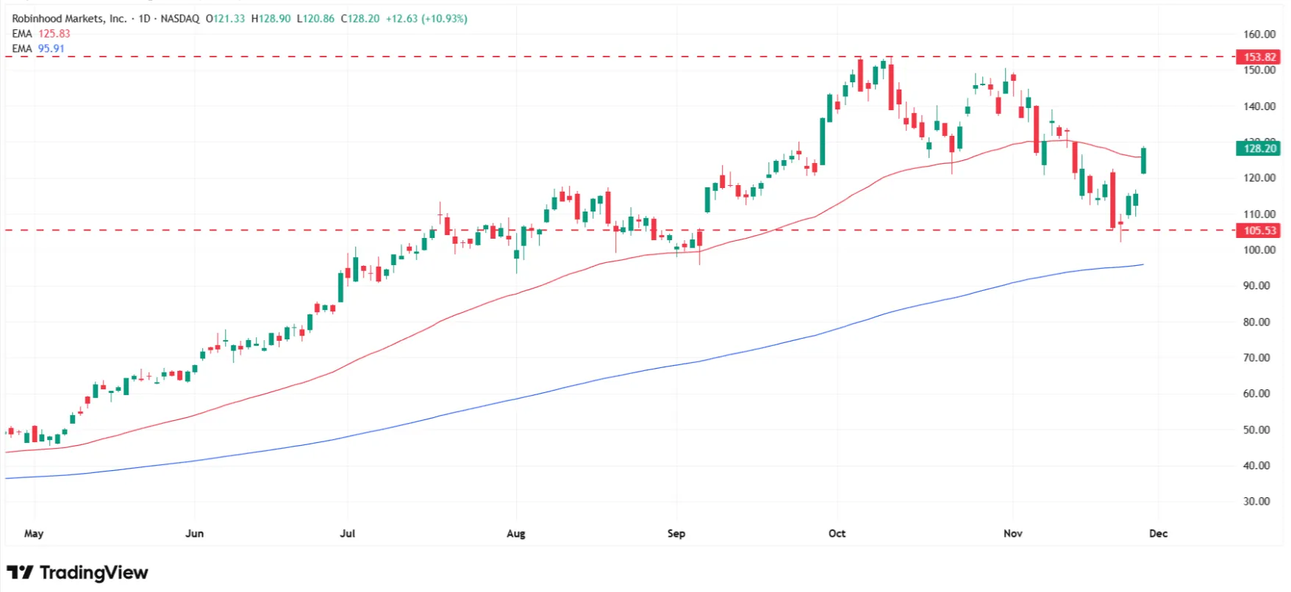
Task: Click the 105.53 red price label
Action: (1259, 231)
